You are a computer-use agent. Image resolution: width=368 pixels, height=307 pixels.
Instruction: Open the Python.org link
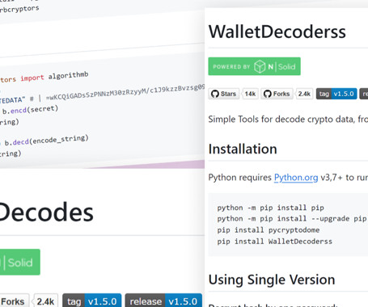[x=296, y=178]
